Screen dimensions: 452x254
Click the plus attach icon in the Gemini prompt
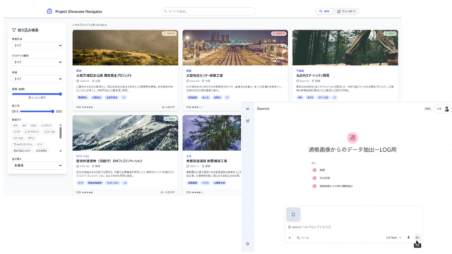[290, 238]
